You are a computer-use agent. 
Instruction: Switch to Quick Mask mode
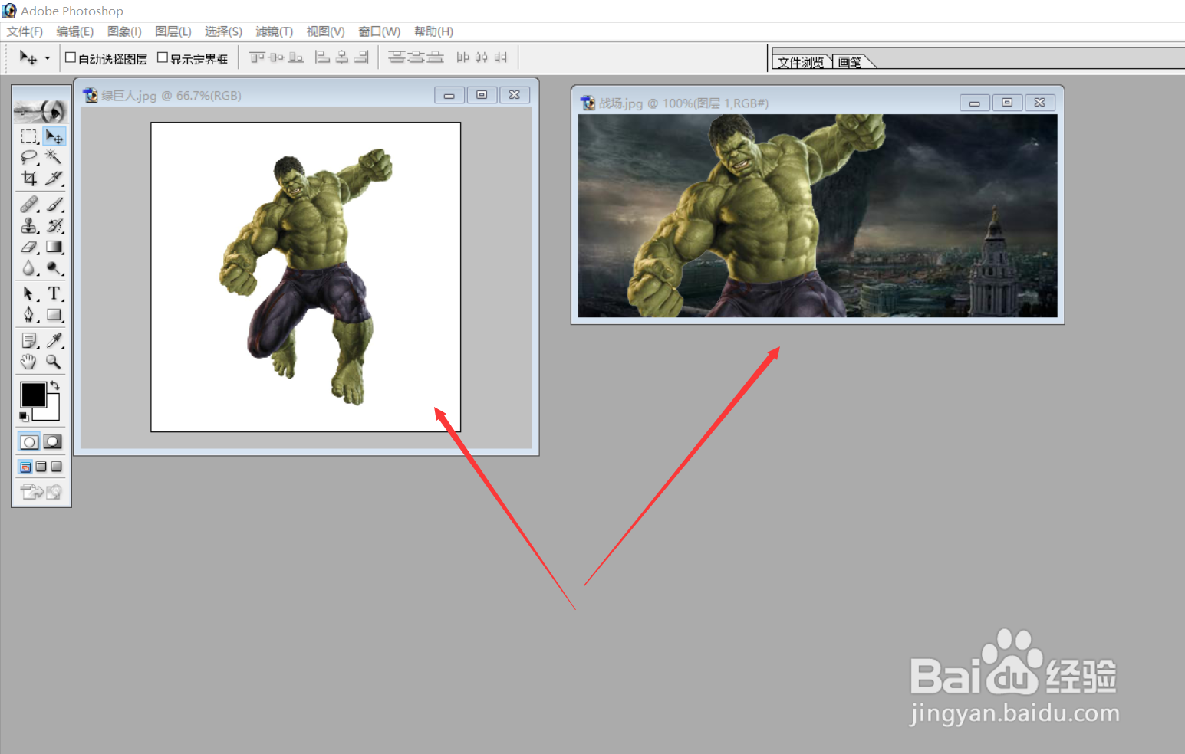tap(53, 441)
